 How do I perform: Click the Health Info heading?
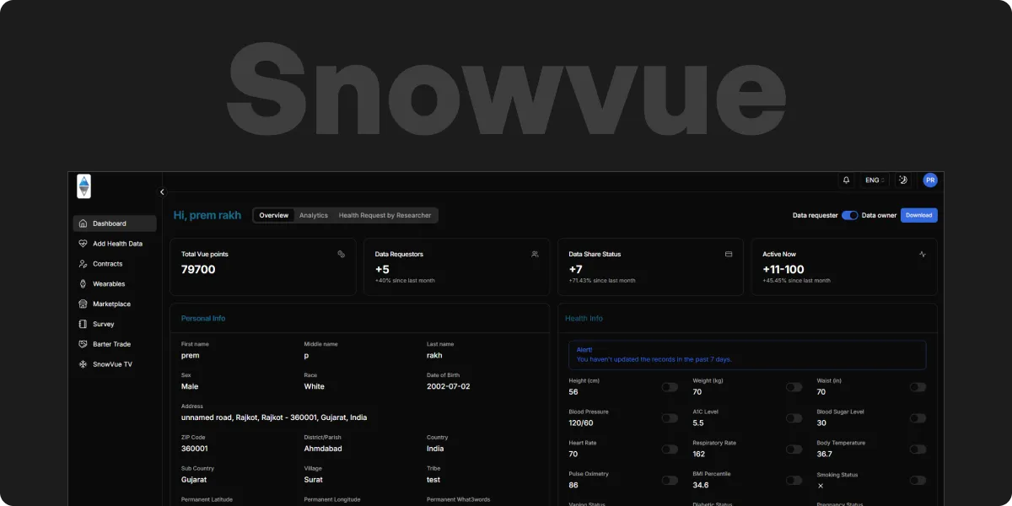[584, 319]
